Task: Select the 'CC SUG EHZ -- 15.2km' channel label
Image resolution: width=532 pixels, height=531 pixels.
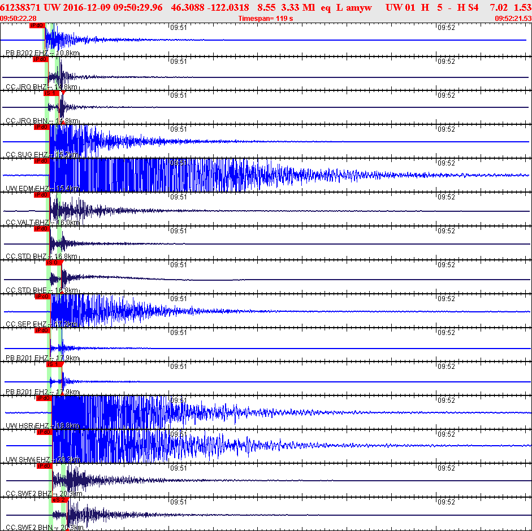Action: [42, 155]
